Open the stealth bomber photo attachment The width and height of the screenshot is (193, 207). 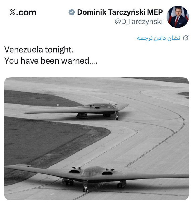96,138
